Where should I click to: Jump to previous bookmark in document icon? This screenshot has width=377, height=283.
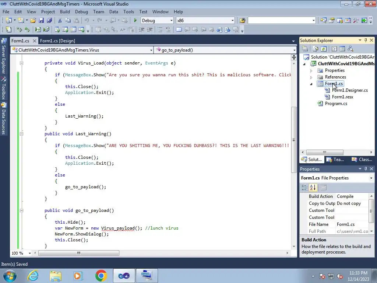219,29
